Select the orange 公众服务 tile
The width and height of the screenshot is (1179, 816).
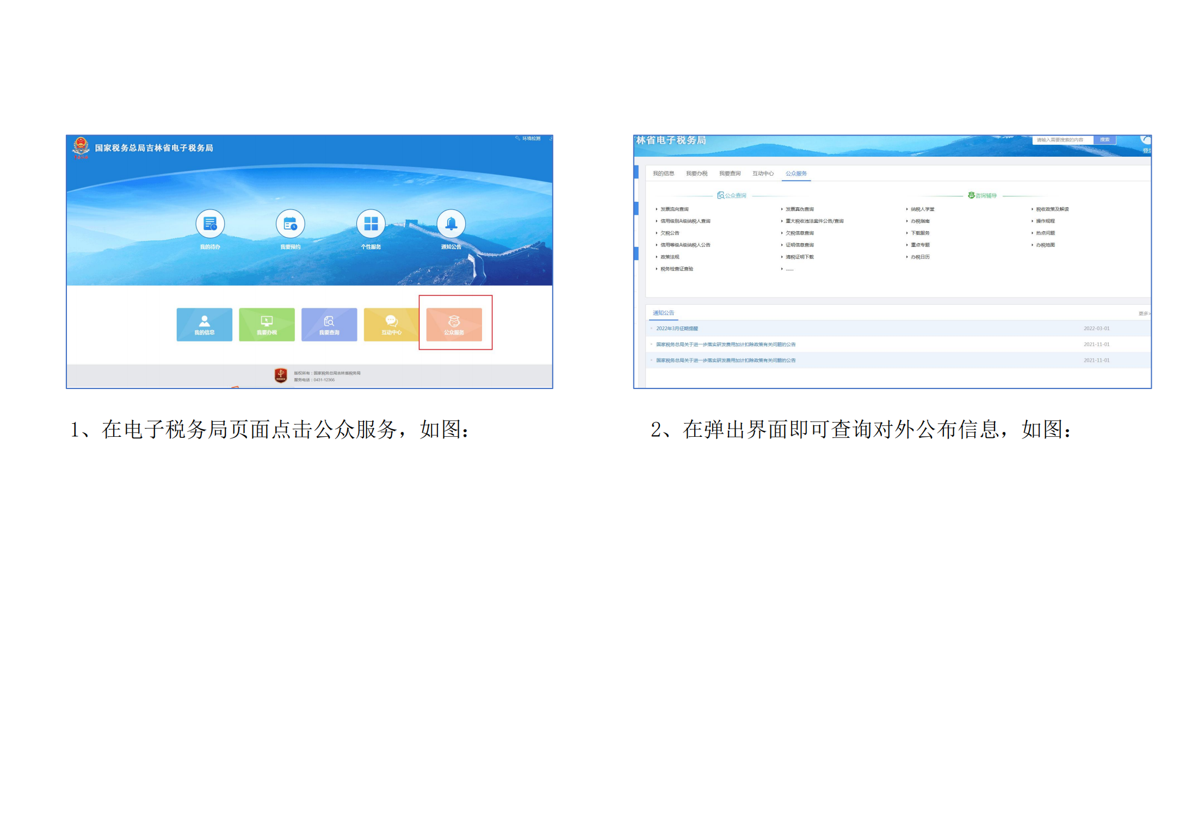(x=454, y=324)
